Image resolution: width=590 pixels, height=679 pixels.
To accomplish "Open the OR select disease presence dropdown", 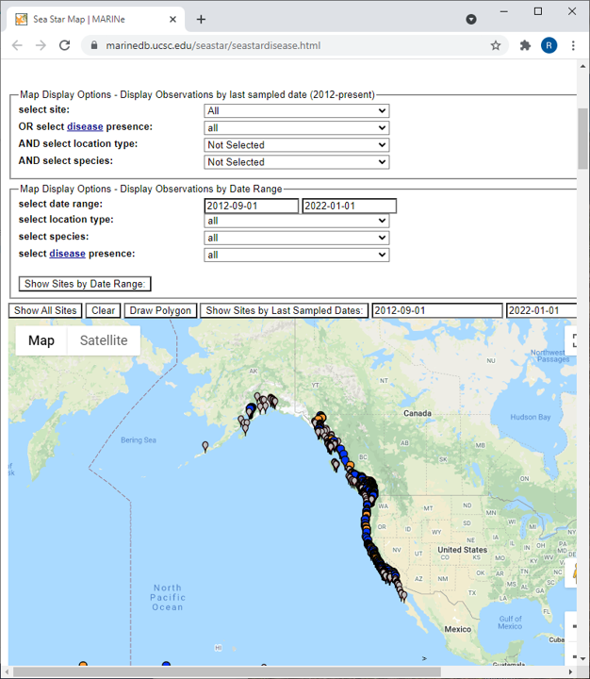I will pos(297,127).
